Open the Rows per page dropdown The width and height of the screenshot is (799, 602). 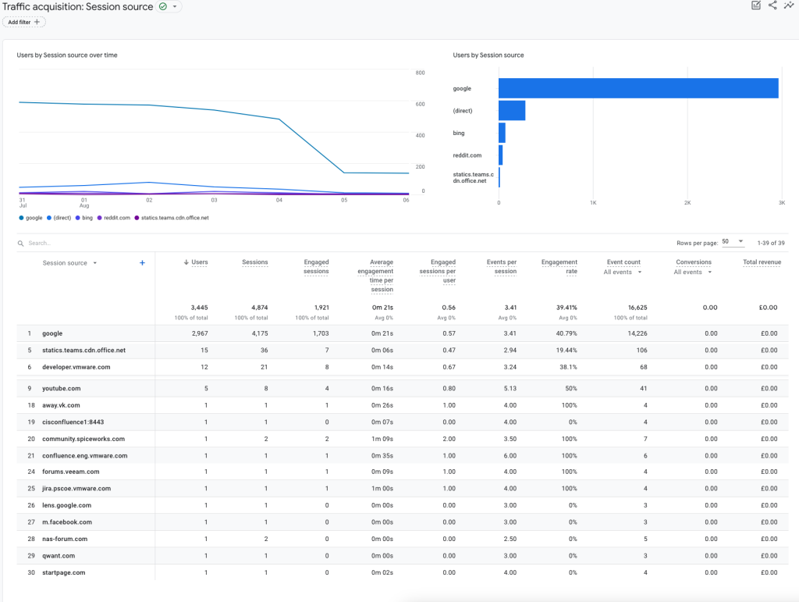pos(733,242)
